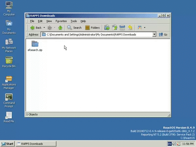This screenshot has width=196, height=147.
Task: Click the 11:56 PM clock
Action: pos(188,144)
